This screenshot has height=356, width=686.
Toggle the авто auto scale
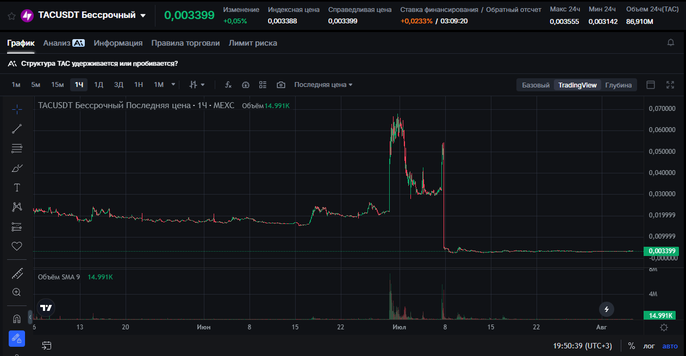(x=670, y=346)
